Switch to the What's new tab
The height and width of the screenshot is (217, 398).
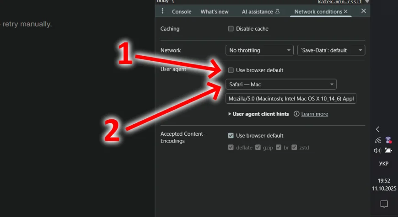tap(214, 11)
